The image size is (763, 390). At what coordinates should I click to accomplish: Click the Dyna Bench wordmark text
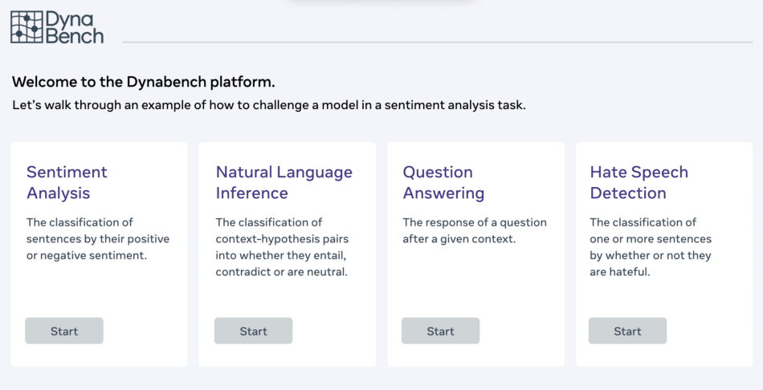point(75,26)
